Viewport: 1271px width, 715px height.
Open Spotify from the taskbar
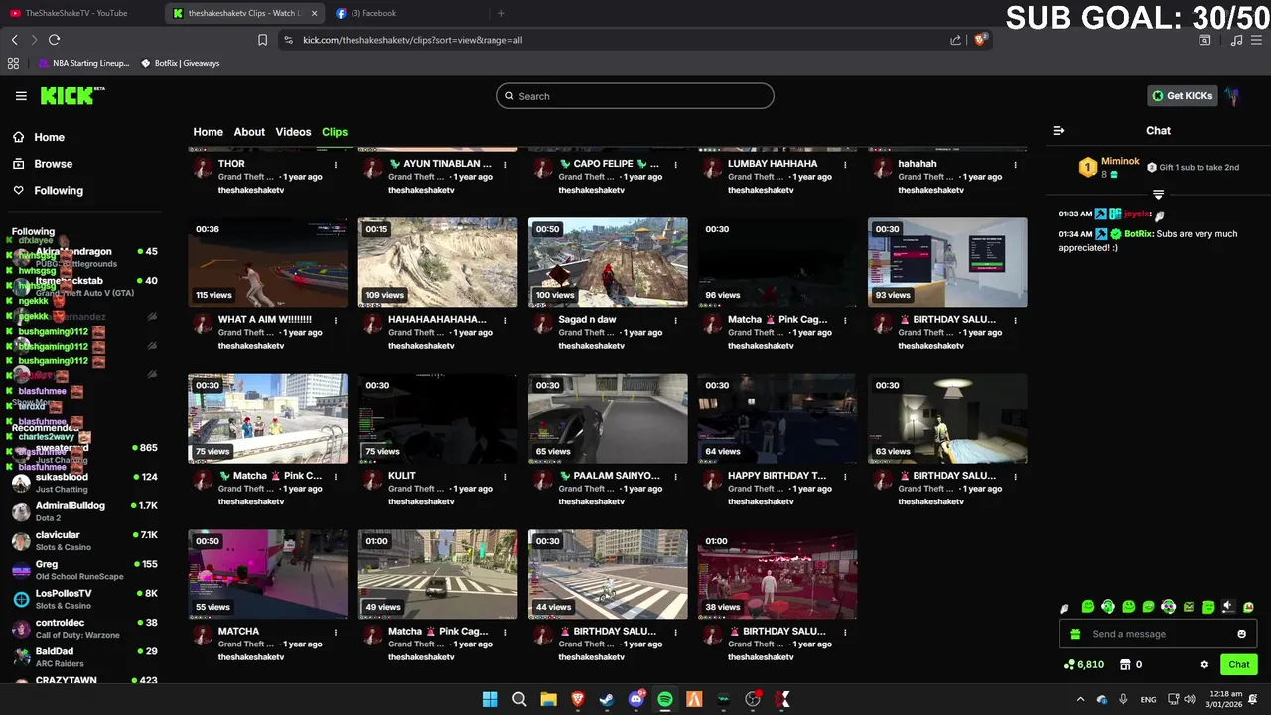click(665, 699)
